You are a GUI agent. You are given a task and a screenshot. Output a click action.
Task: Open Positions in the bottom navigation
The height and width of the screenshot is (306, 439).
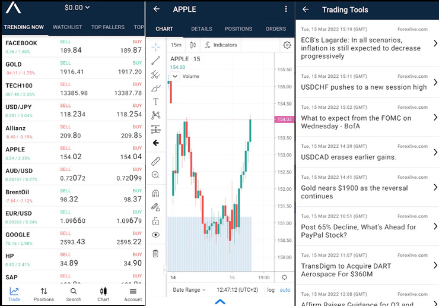(x=44, y=295)
